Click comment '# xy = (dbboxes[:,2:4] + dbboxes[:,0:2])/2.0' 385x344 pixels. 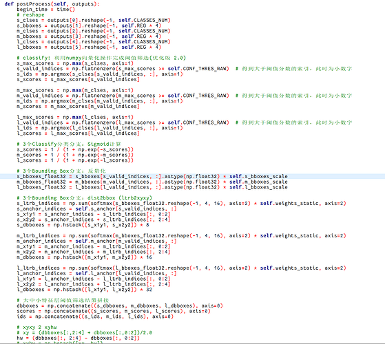pos(85,333)
